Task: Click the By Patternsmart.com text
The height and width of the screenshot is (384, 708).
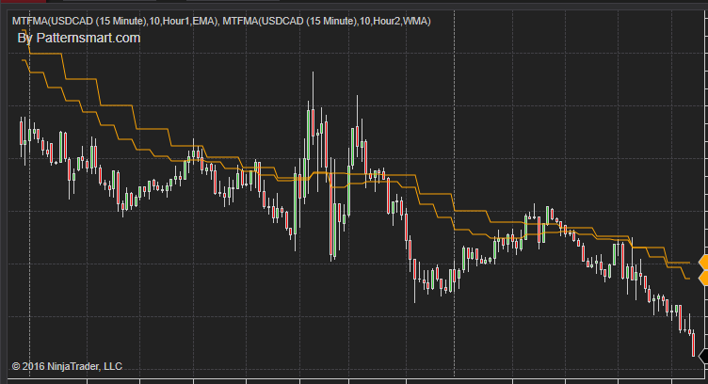Action: [79, 38]
